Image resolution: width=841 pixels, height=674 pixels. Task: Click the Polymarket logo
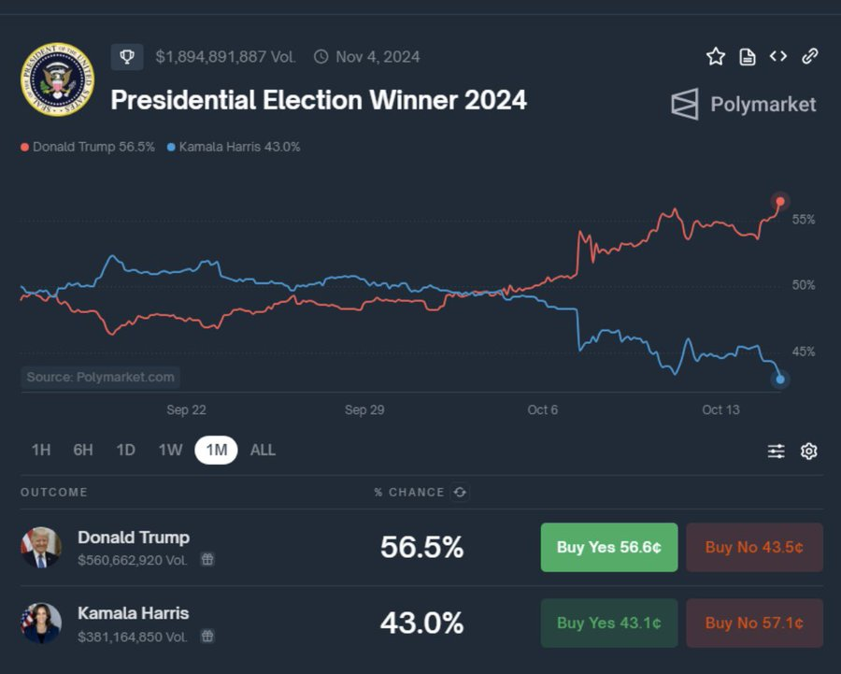744,104
